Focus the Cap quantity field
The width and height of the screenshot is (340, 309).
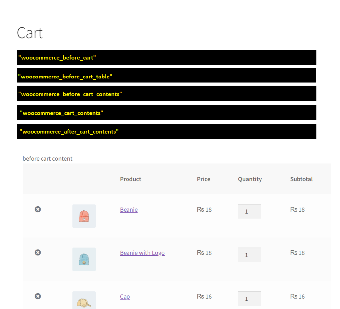point(249,299)
